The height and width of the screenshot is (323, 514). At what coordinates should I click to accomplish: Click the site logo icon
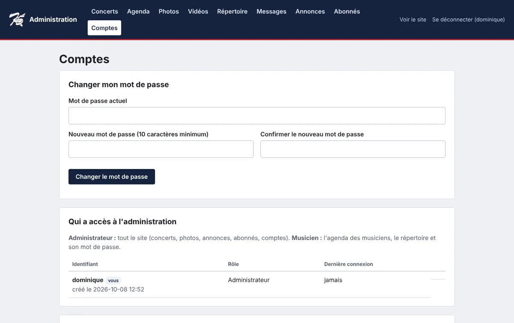[17, 19]
